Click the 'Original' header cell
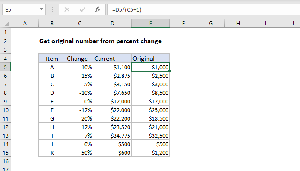Image resolution: width=300 pixels, height=171 pixels. 150,59
